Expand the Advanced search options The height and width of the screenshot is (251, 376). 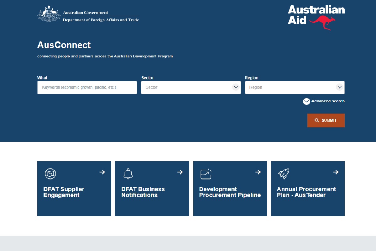(324, 101)
